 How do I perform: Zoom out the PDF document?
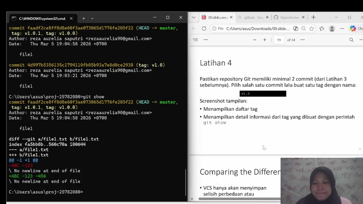(255, 40)
